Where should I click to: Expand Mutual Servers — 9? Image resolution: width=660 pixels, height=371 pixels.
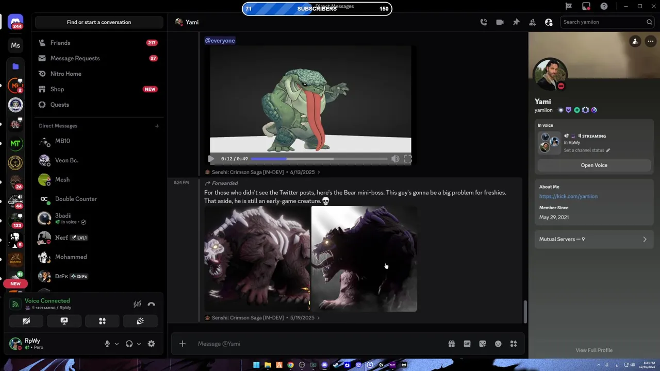pyautogui.click(x=593, y=239)
